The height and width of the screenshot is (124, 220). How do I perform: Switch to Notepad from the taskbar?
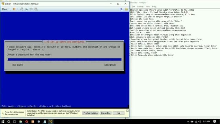tap(45, 122)
